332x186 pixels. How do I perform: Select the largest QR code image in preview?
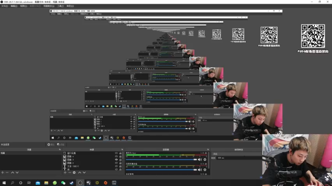click(313, 36)
